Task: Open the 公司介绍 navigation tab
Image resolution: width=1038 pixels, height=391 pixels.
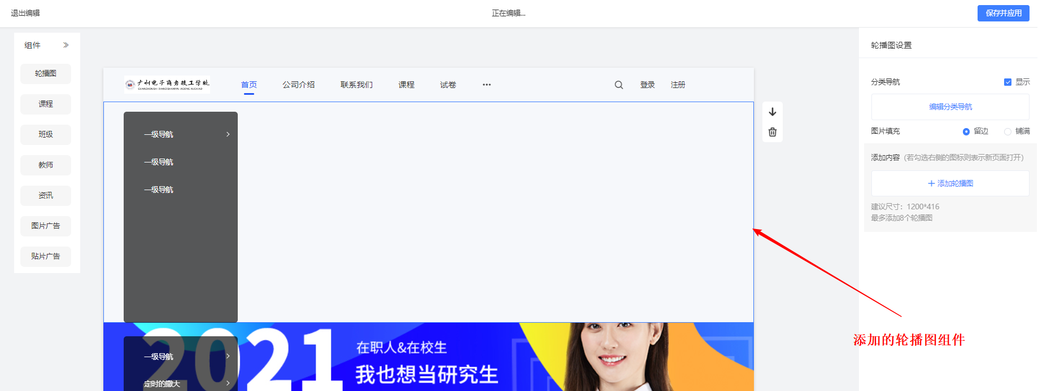Action: coord(299,85)
